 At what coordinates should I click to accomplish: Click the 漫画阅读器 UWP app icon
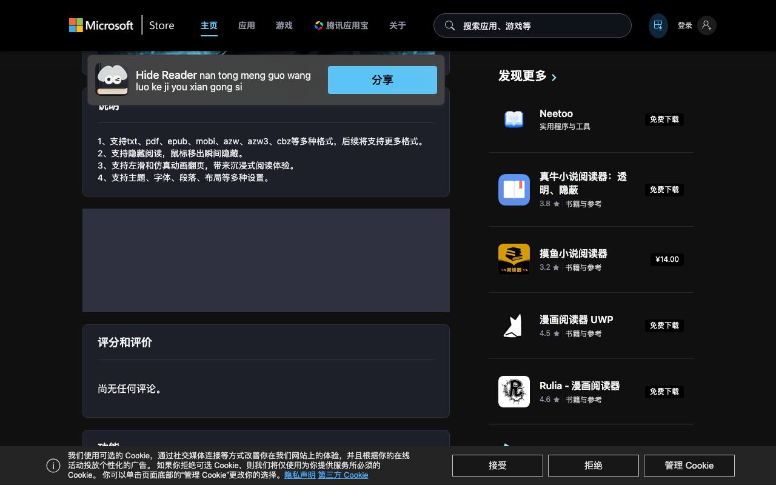[x=514, y=326]
